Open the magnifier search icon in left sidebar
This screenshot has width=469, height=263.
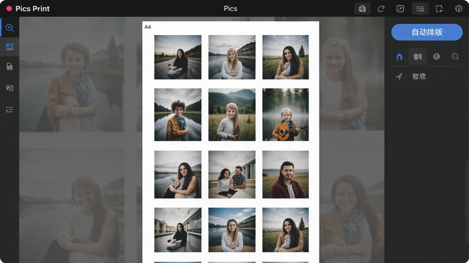point(10,28)
